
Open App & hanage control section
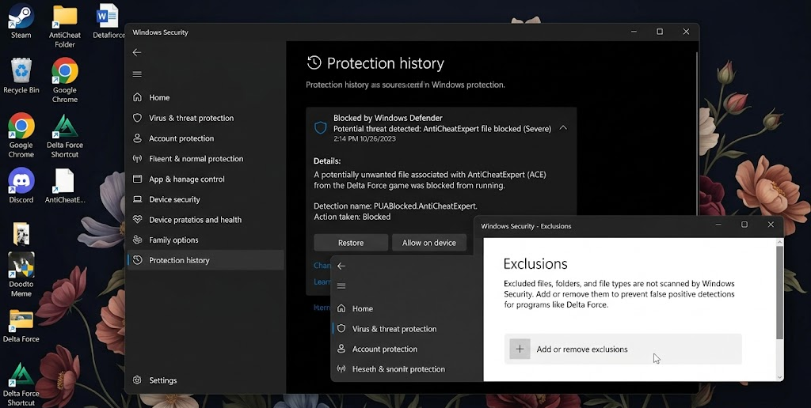tap(205, 179)
